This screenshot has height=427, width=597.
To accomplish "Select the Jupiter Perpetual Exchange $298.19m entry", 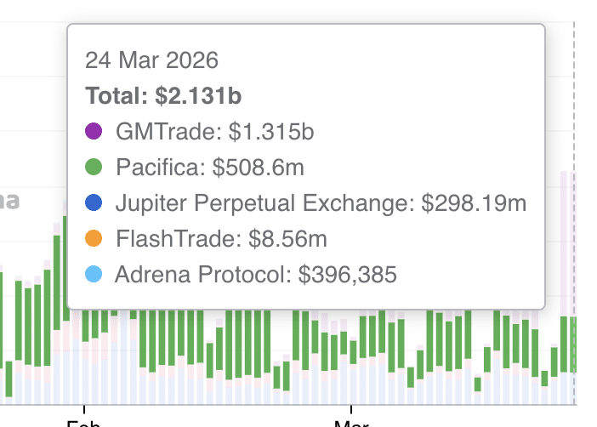I will (320, 203).
